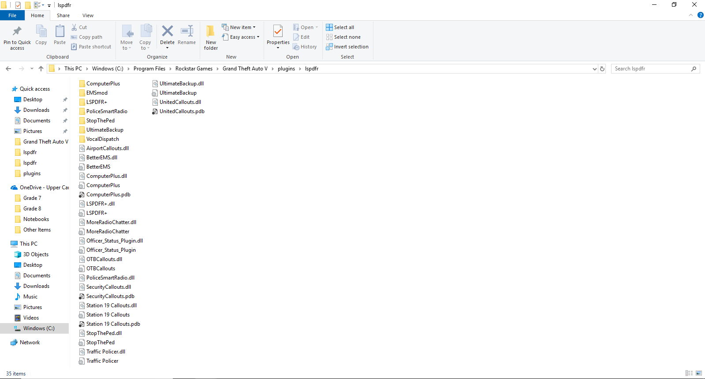Image resolution: width=705 pixels, height=379 pixels.
Task: Select Quick access in navigation pane
Action: click(x=35, y=89)
